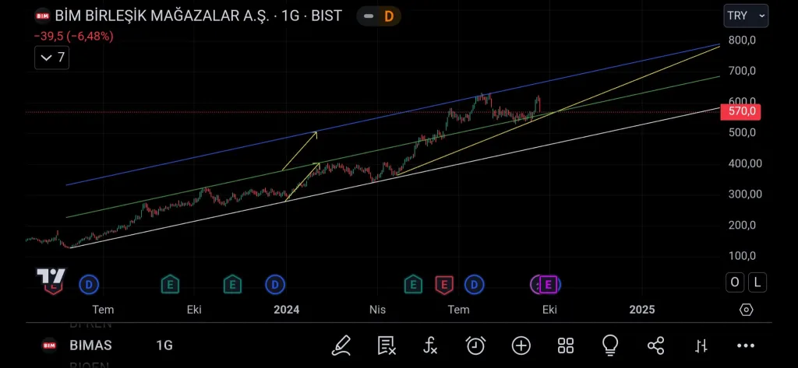
Task: Open the four-square layout grid icon
Action: [566, 345]
